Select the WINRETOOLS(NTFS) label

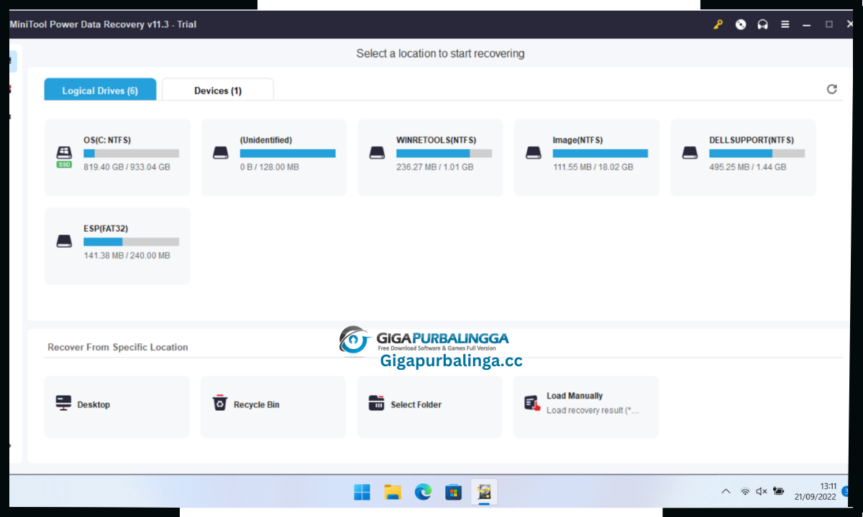click(436, 140)
